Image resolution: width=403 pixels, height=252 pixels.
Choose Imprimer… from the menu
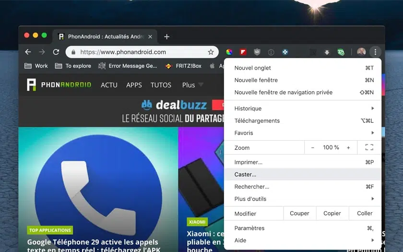(x=303, y=162)
